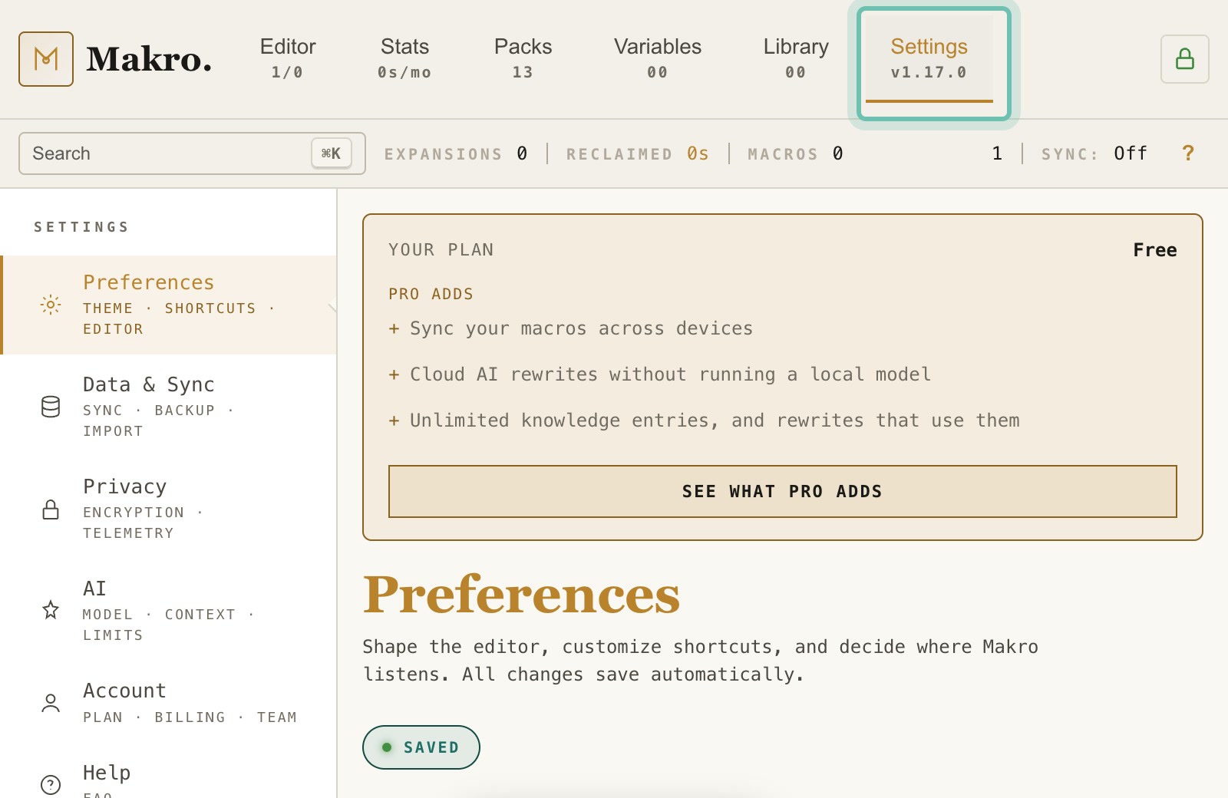The height and width of the screenshot is (798, 1228).
Task: Click the Help circle question icon
Action: [51, 784]
